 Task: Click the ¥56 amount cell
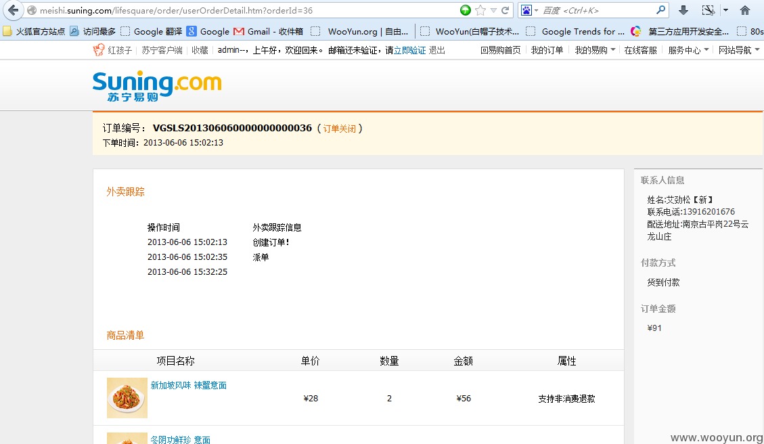464,398
